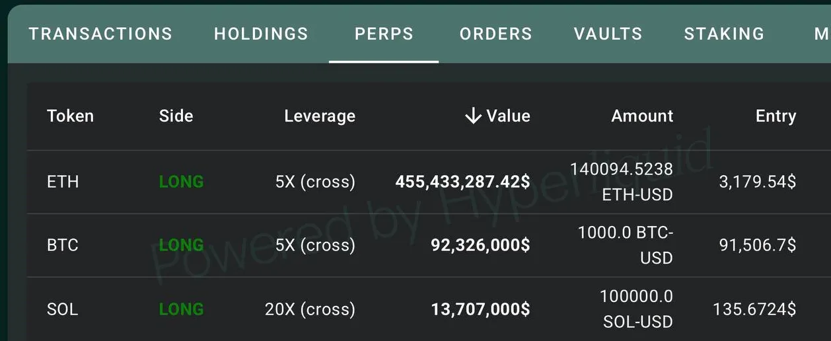Open the Transactions tab
The image size is (831, 341).
click(100, 34)
